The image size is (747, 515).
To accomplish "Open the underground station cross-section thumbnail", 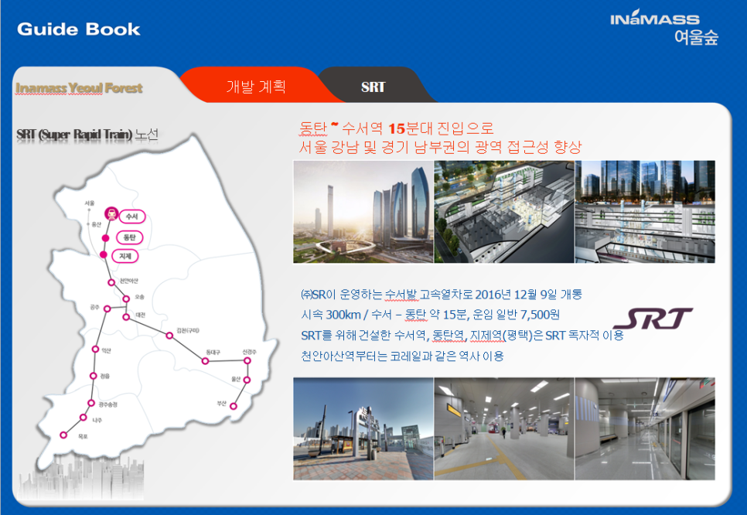I will (645, 212).
